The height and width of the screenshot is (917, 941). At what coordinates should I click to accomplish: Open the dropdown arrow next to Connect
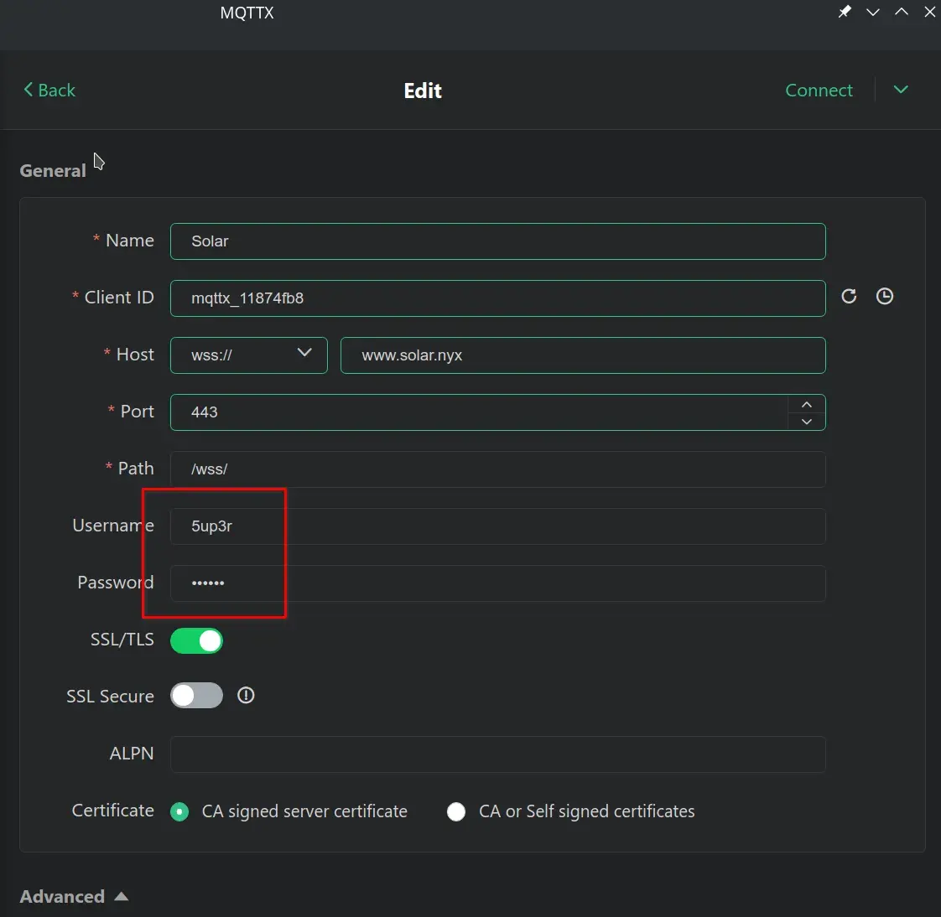(x=900, y=90)
